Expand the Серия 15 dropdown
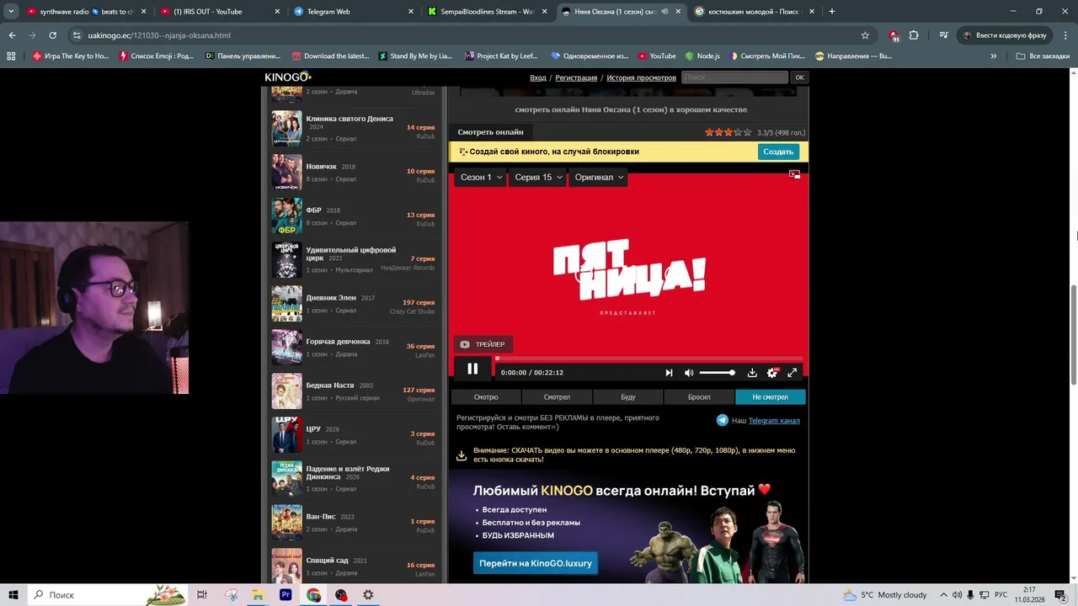The height and width of the screenshot is (606, 1078). (x=539, y=178)
